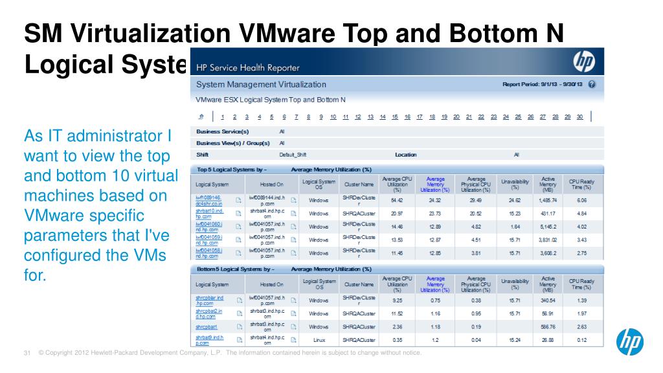The image size is (663, 373).
Task: Open document icon next to shrcpbat2.ind.hp.com
Action: click(x=240, y=313)
